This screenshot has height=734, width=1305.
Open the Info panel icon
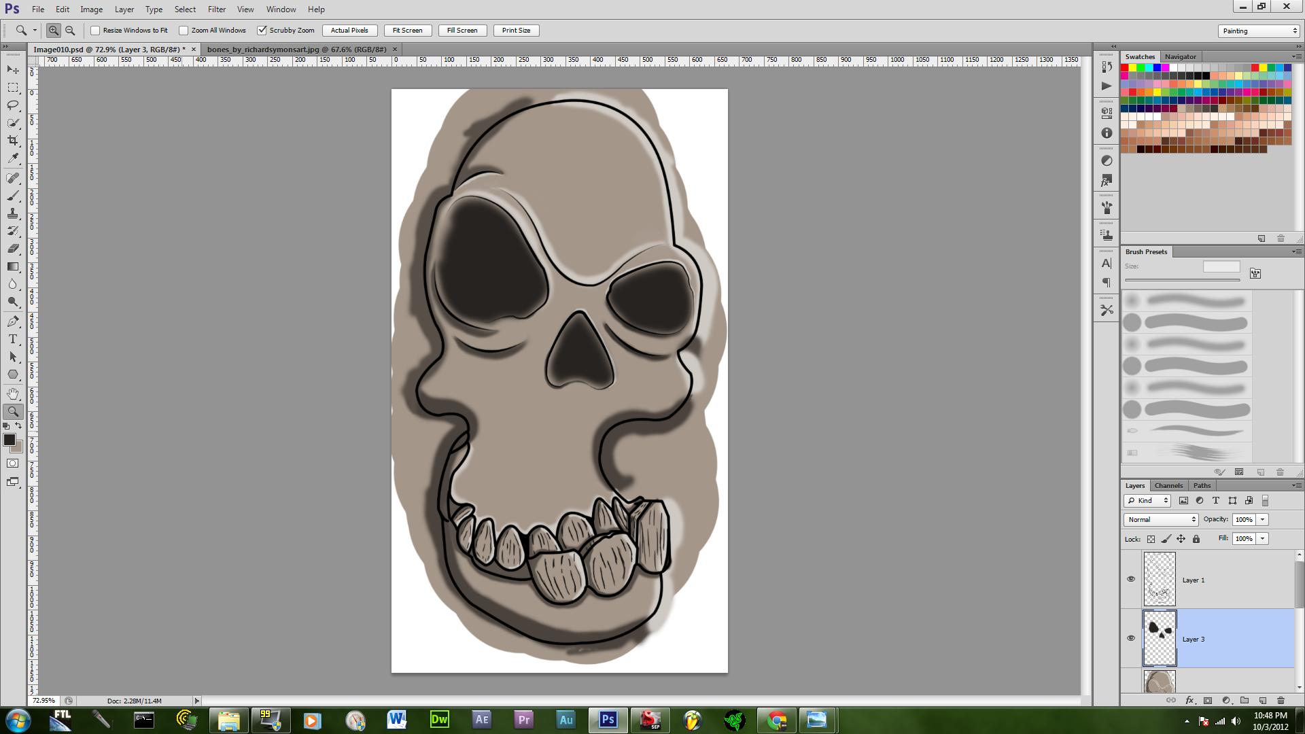1107,133
